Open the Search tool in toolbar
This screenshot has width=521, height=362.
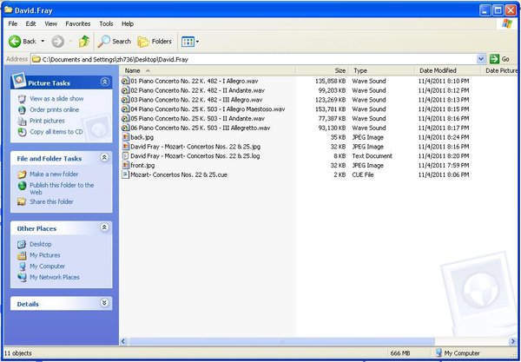(x=114, y=41)
